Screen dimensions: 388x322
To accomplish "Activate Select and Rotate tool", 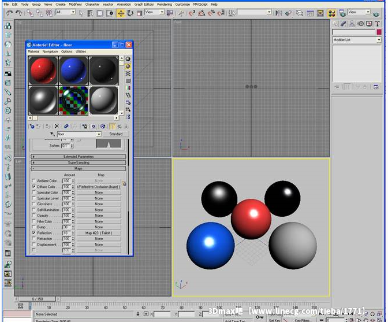I will 130,13.
